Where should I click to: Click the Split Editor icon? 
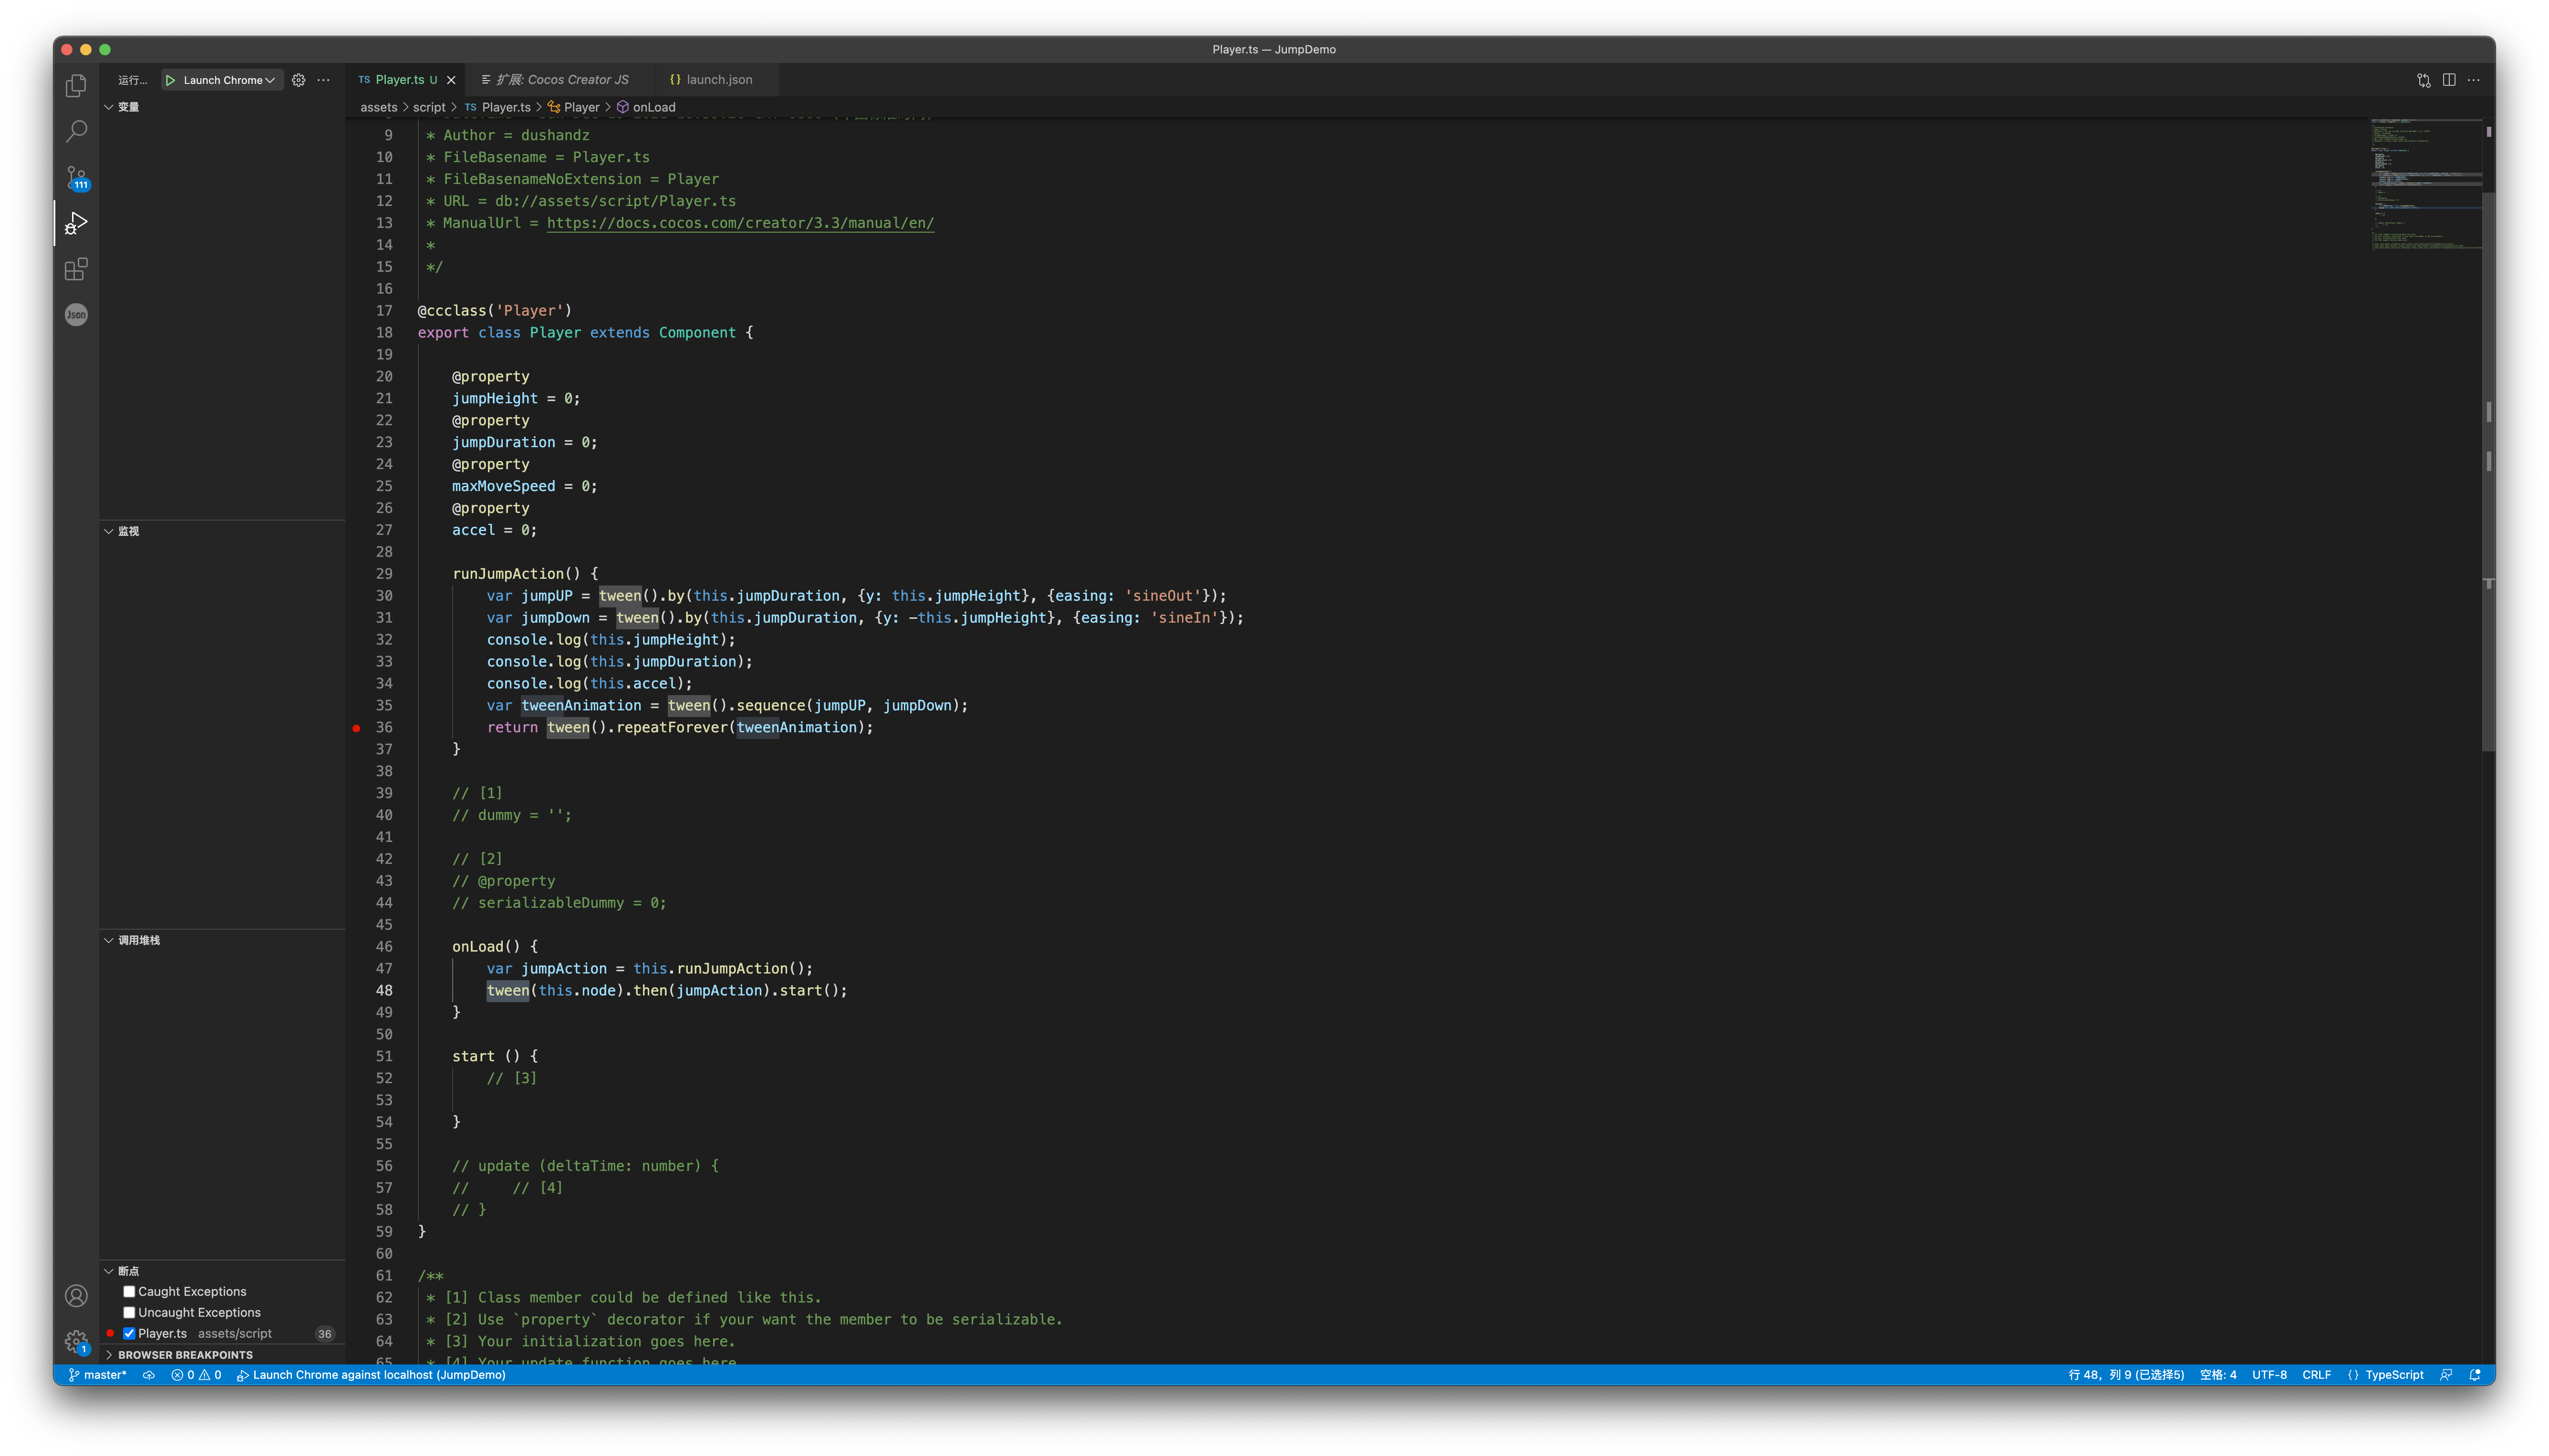[2448, 80]
